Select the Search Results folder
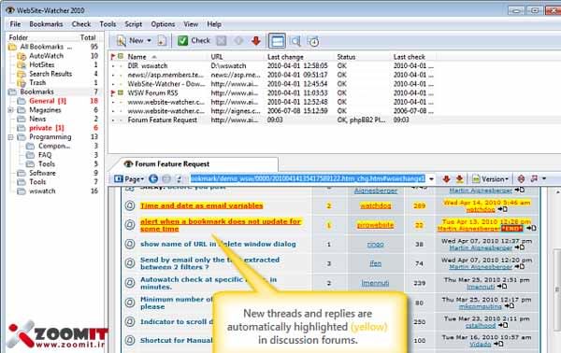561x353 pixels. coord(50,74)
